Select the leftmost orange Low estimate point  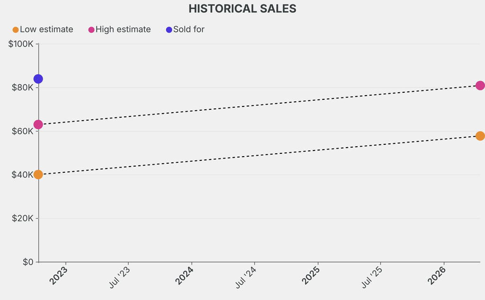click(x=38, y=175)
